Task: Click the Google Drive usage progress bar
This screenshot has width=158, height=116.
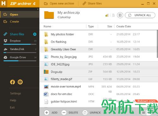Action: 20,61
